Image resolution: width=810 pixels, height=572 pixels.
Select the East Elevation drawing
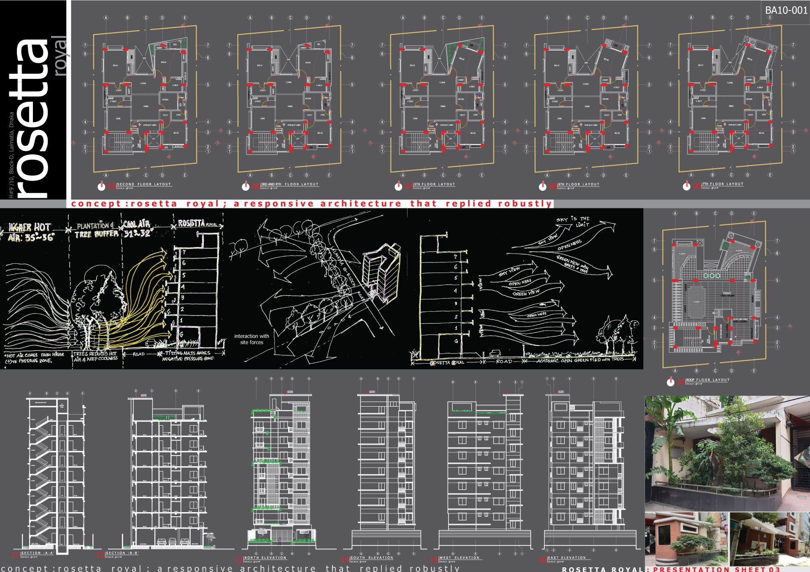click(x=590, y=466)
